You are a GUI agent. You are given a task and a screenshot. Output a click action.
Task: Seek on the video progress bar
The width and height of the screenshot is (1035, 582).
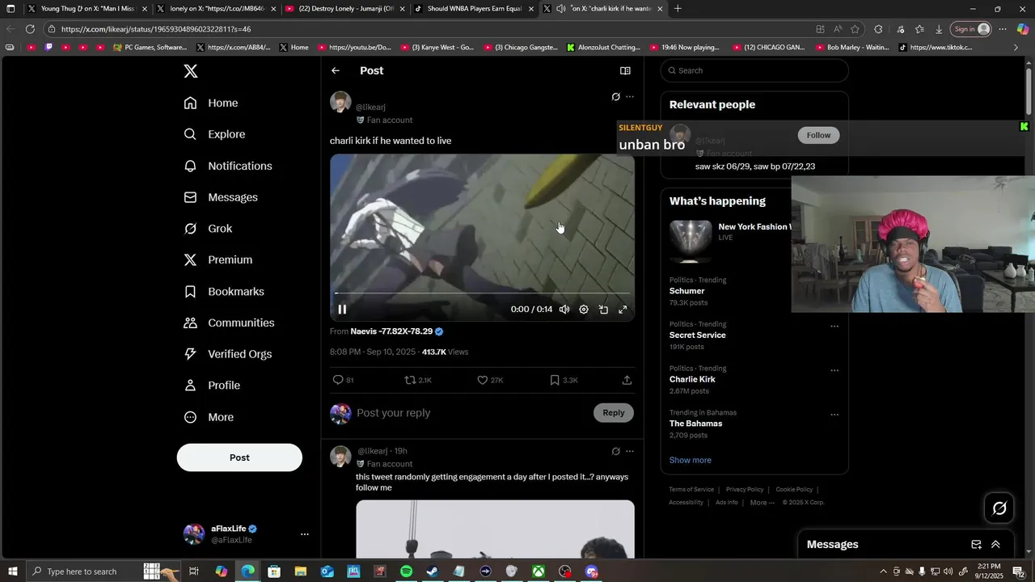482,293
